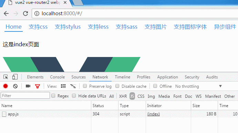Enable the Preserve log checkbox
Screen dimensions: 238x133
click(85, 86)
